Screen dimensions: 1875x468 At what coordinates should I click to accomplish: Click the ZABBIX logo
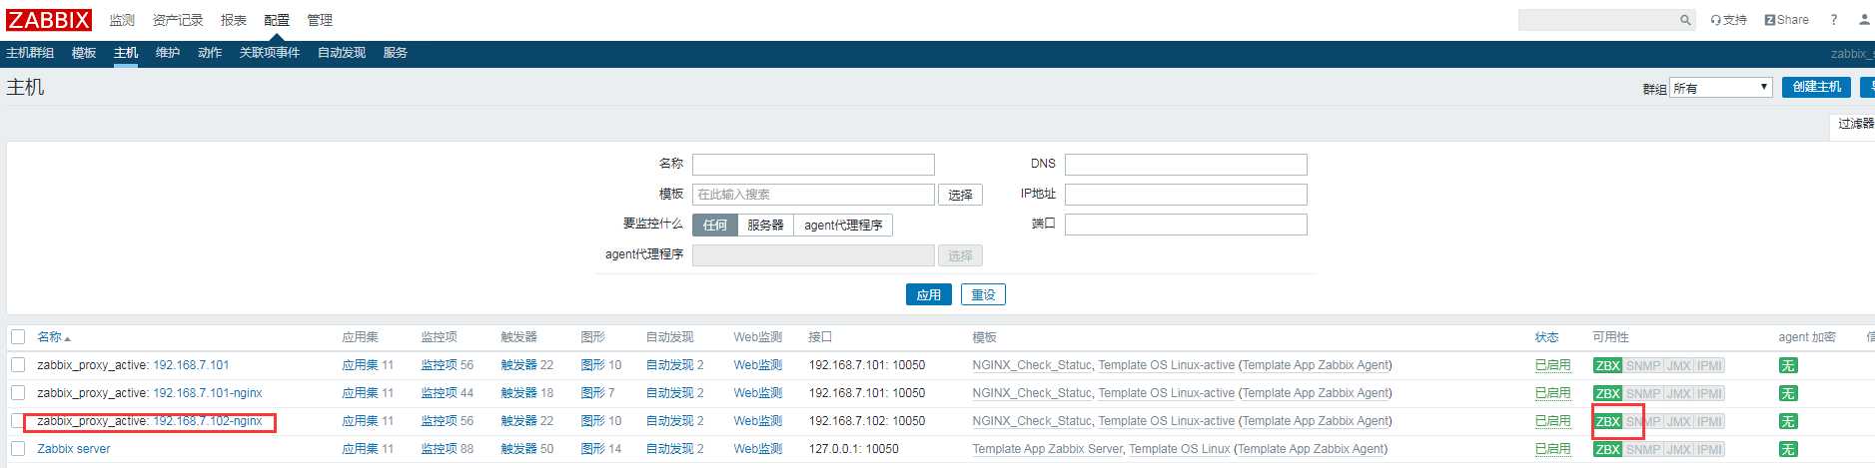pyautogui.click(x=48, y=20)
